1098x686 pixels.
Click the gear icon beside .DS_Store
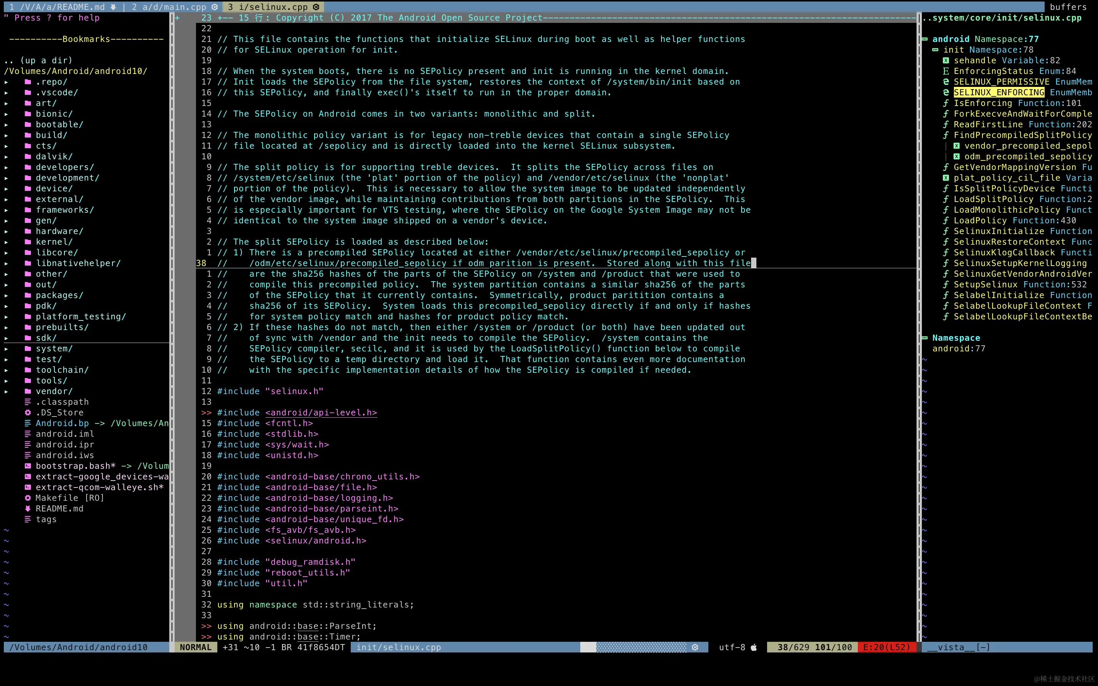point(28,412)
